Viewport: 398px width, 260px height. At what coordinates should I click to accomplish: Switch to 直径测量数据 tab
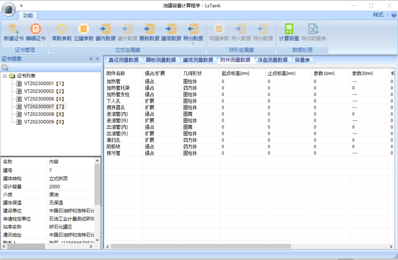point(124,60)
